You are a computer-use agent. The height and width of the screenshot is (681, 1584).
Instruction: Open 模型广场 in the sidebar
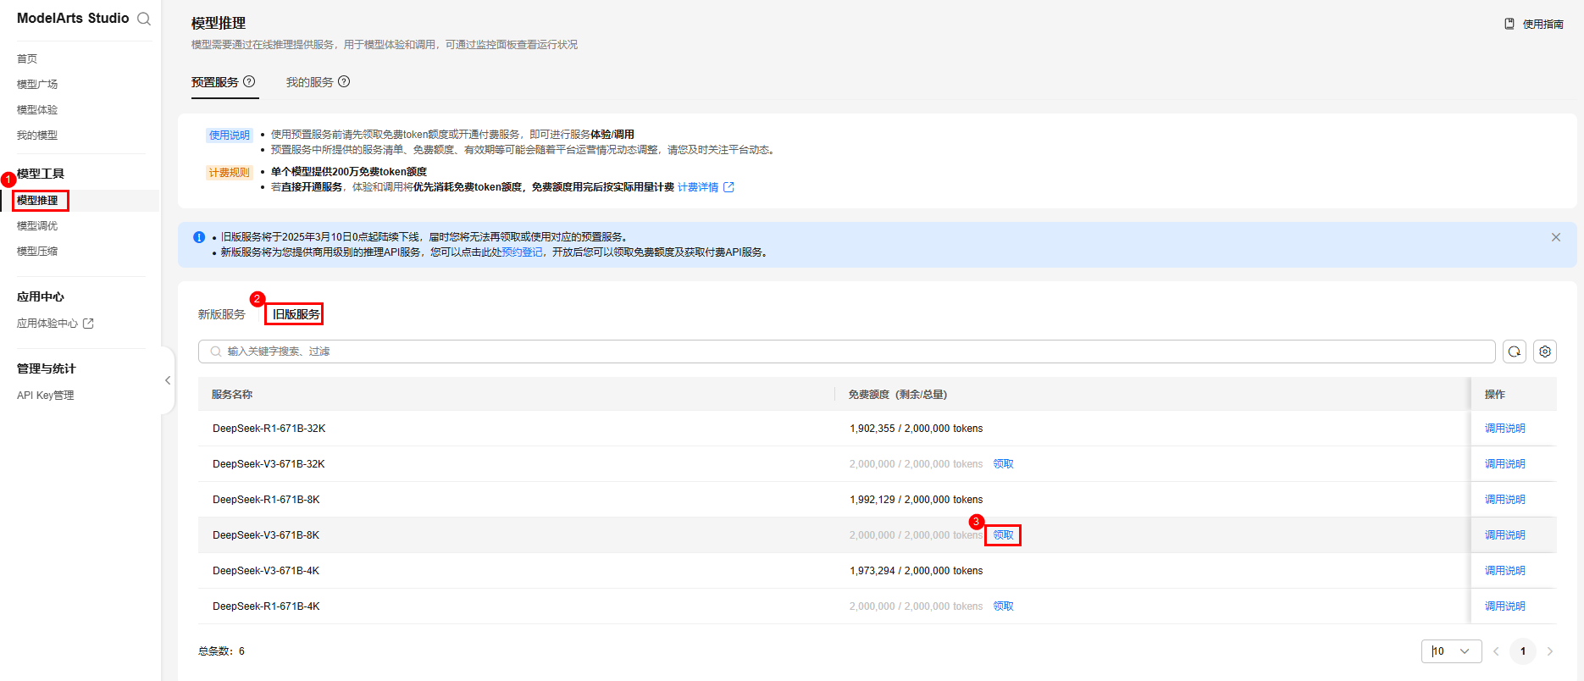point(37,84)
